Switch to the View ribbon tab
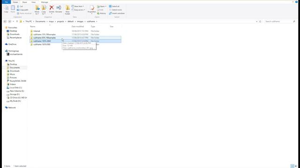This screenshot has height=168, width=300. 33,2
